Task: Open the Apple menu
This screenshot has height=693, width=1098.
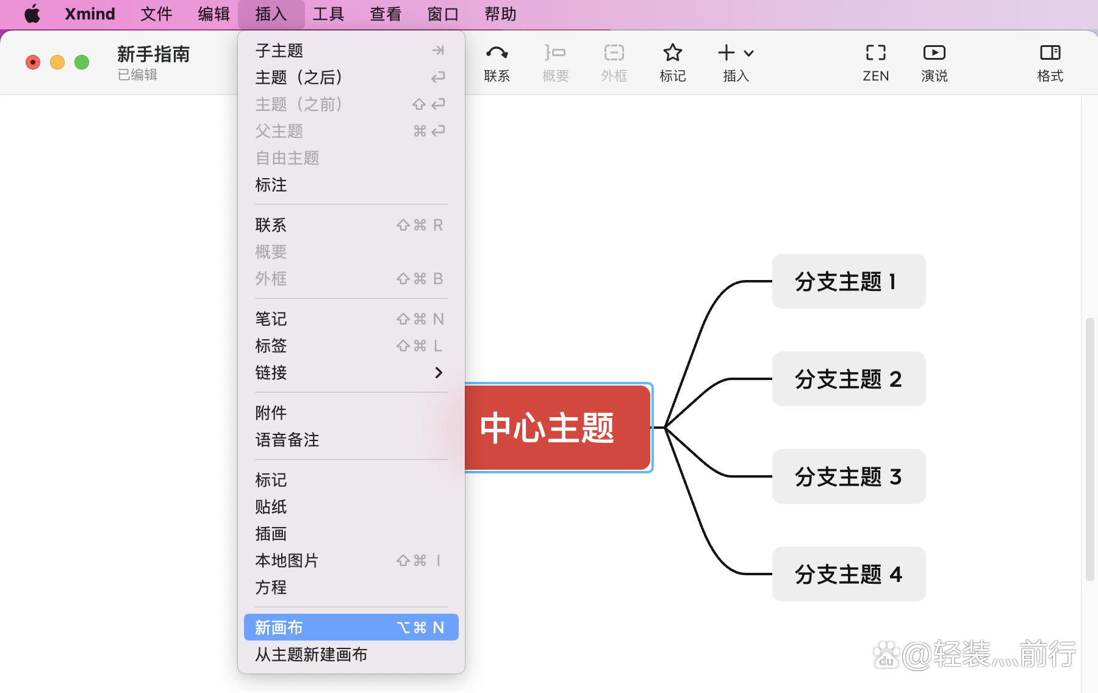Action: 32,13
